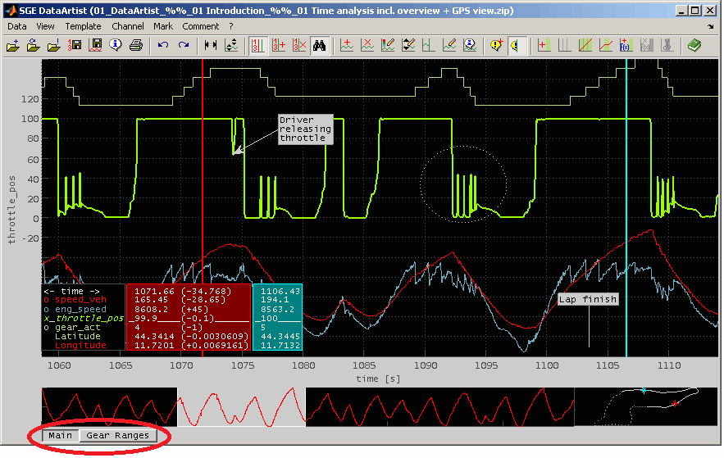This screenshot has height=458, width=724.
Task: Click the blue f(x) icon with plus
Action: pos(626,45)
